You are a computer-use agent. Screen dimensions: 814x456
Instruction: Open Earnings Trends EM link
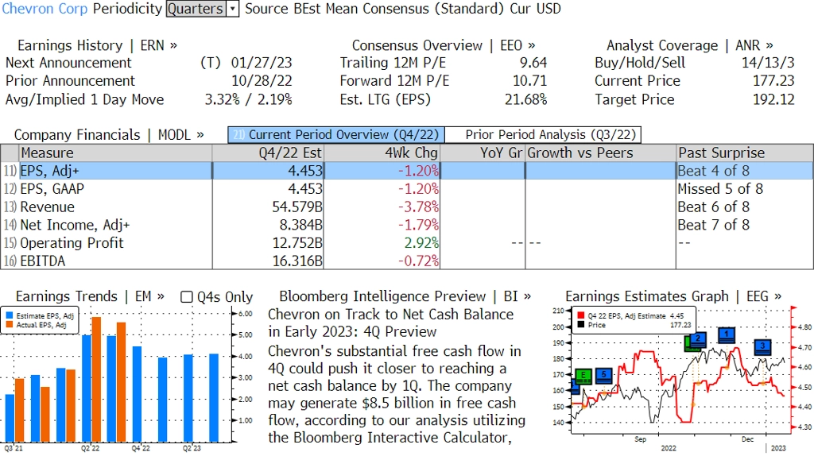pos(90,296)
